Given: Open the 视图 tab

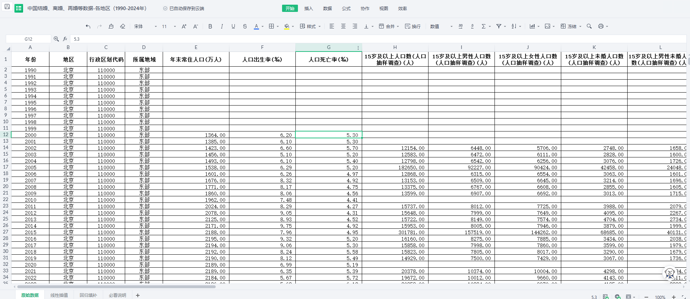Looking at the screenshot, I should tap(384, 8).
